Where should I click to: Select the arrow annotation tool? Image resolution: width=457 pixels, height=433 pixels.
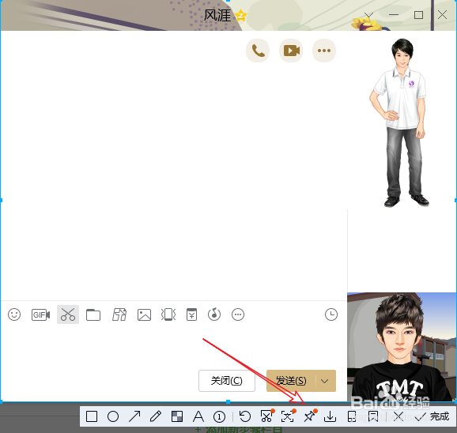134,416
